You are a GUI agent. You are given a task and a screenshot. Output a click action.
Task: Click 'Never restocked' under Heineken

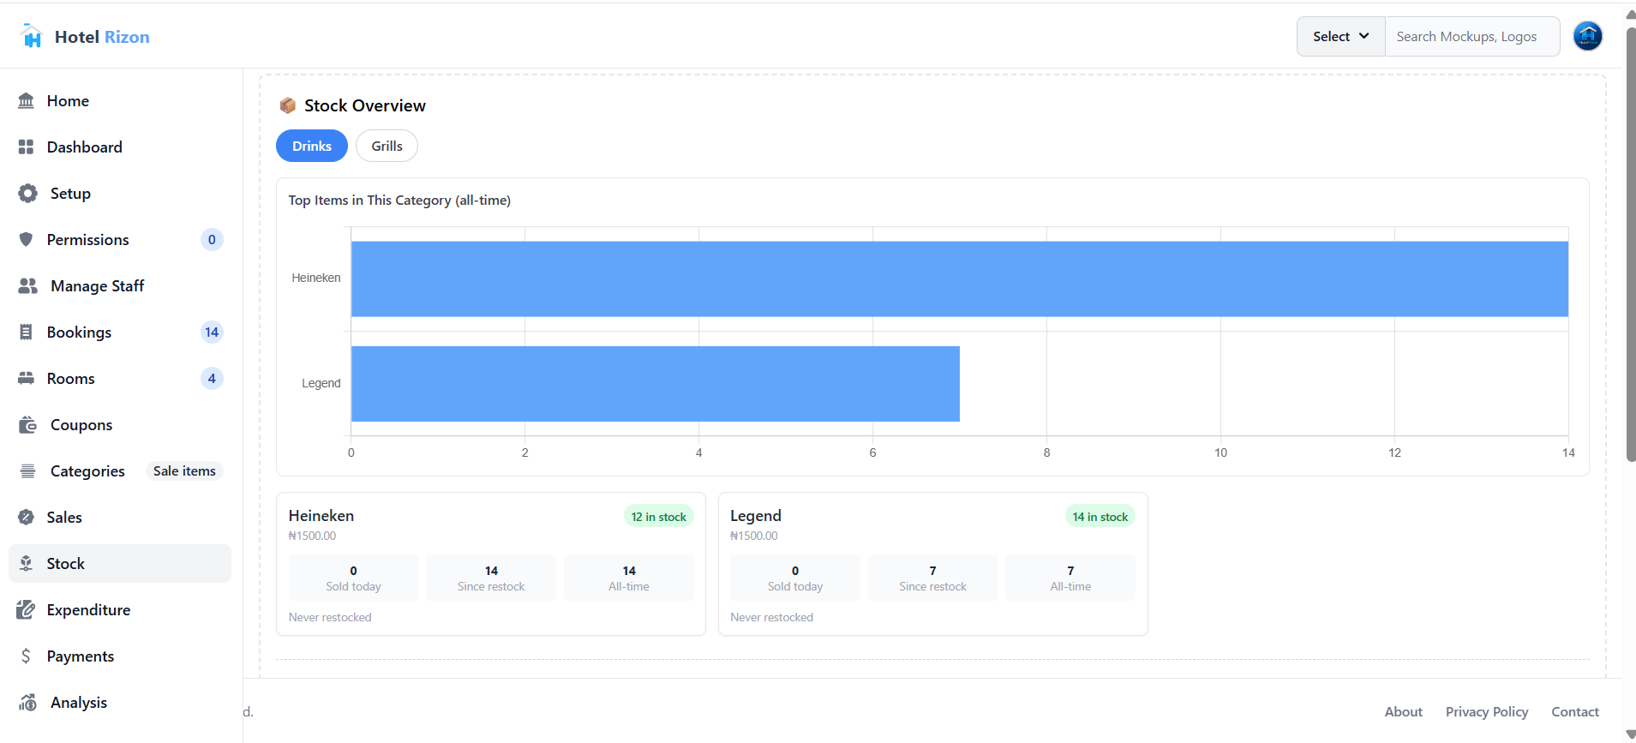[330, 618]
